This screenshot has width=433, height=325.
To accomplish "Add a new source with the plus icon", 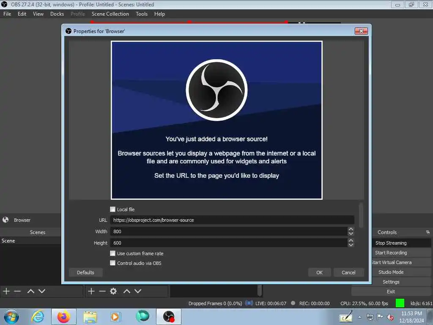I will click(91, 291).
